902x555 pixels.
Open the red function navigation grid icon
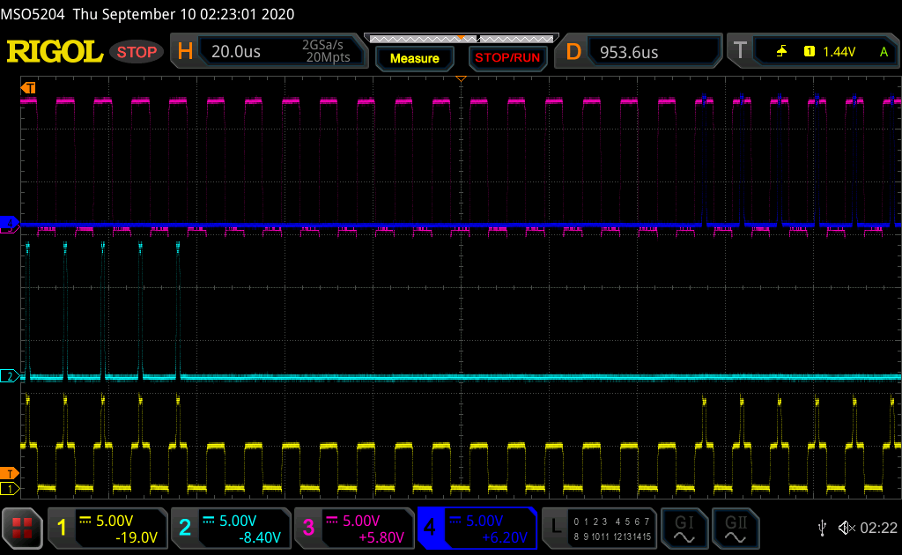22,528
